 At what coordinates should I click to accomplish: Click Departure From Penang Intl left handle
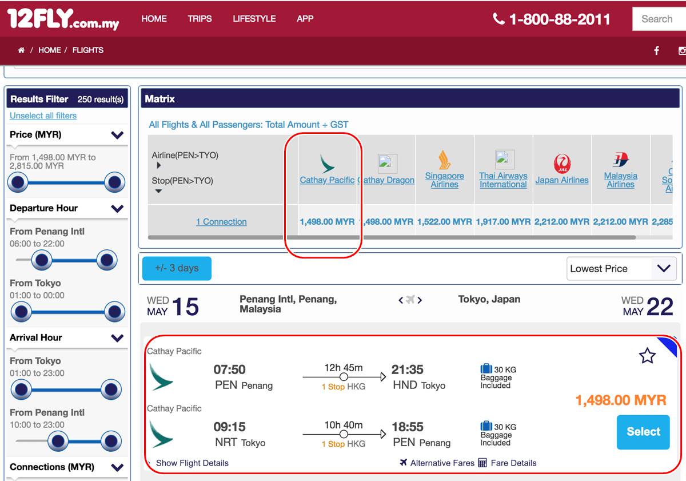[42, 261]
